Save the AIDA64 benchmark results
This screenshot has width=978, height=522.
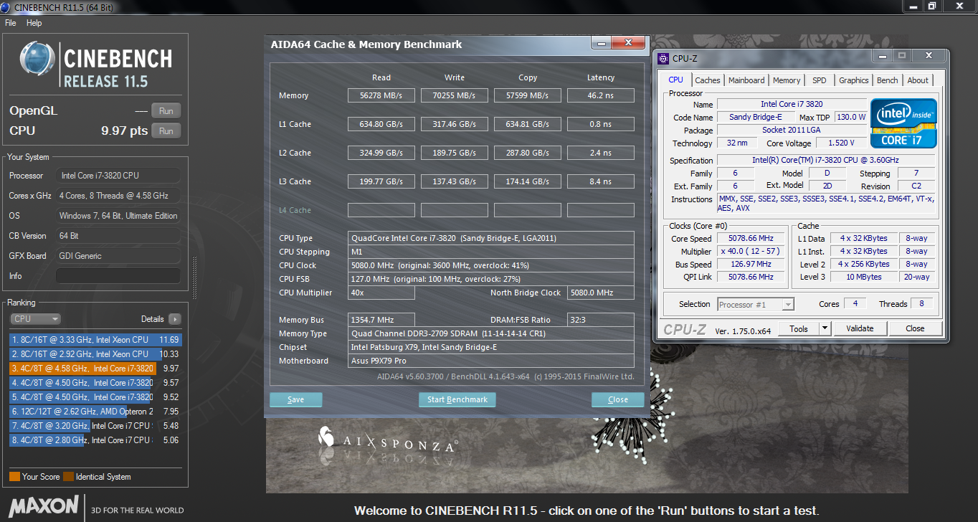click(295, 399)
